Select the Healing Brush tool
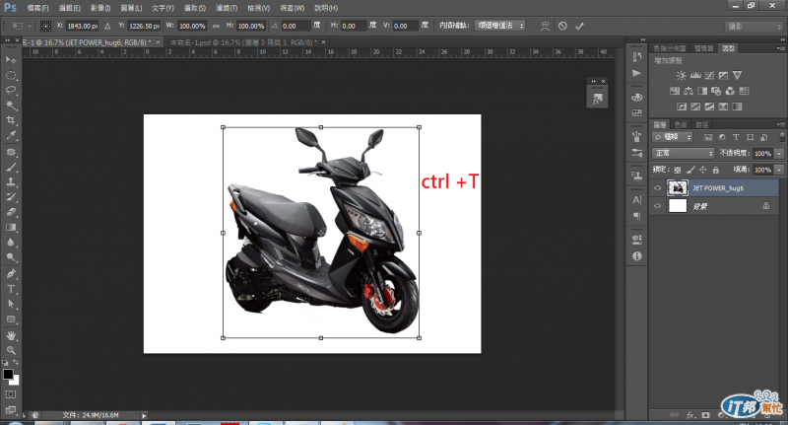Image resolution: width=788 pixels, height=425 pixels. click(x=11, y=152)
